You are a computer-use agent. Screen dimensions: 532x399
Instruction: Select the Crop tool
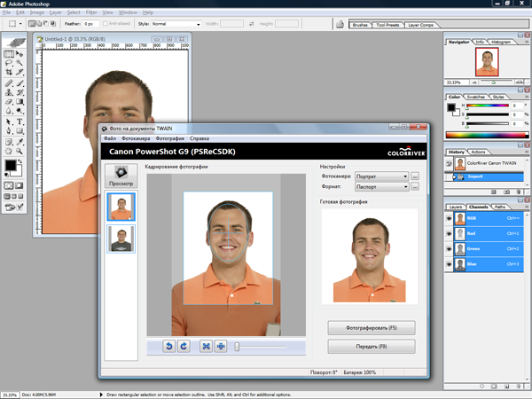pyautogui.click(x=9, y=72)
